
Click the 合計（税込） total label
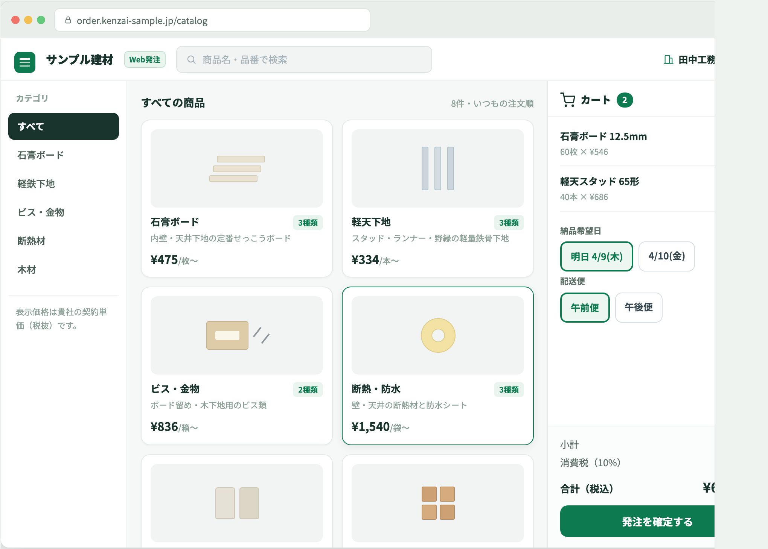pos(587,489)
